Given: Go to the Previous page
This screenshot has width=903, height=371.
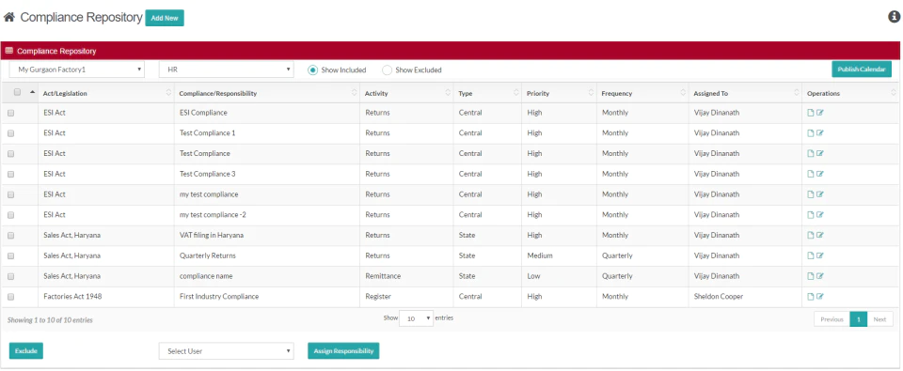Looking at the screenshot, I should click(x=832, y=319).
